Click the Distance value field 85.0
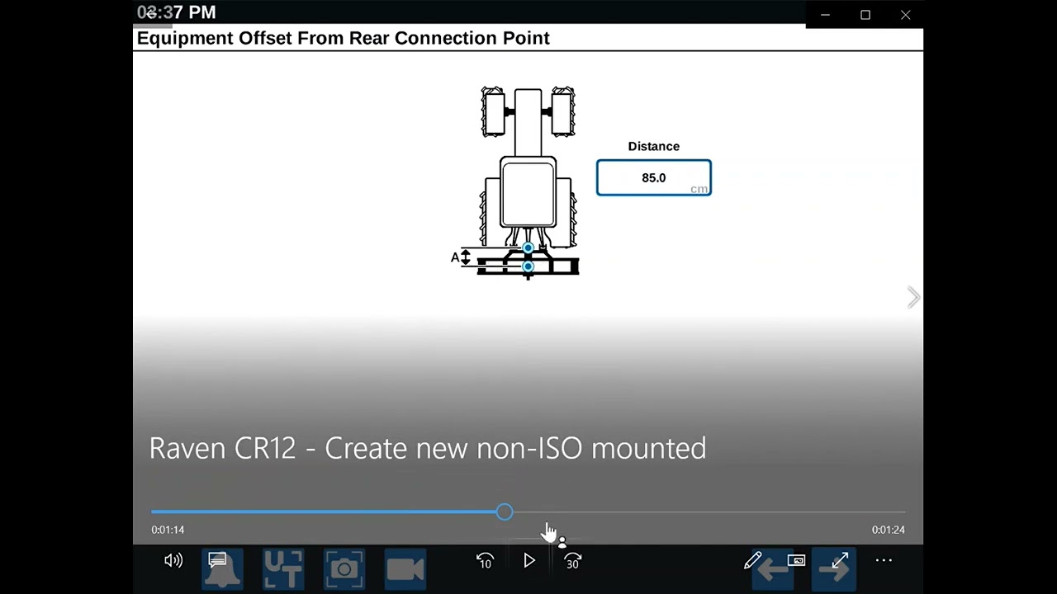The height and width of the screenshot is (594, 1057). click(653, 177)
